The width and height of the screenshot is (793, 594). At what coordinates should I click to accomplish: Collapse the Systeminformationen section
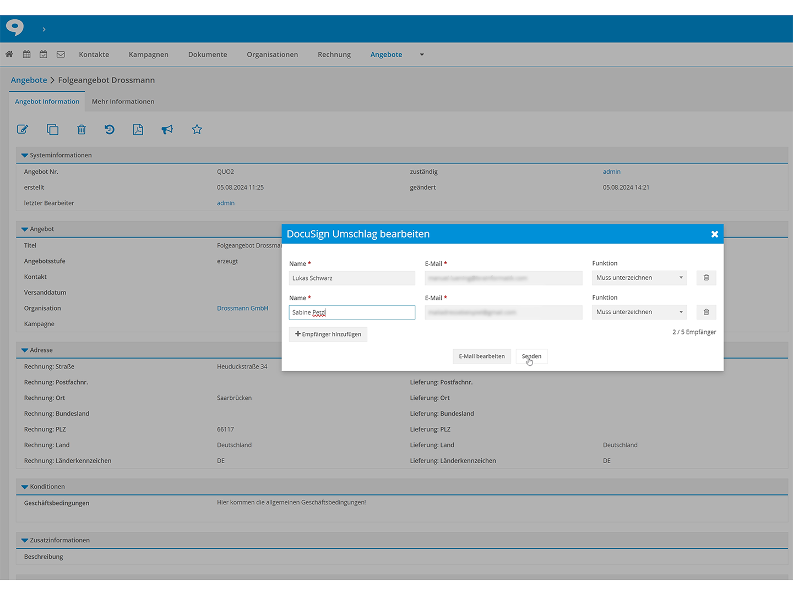pyautogui.click(x=25, y=156)
